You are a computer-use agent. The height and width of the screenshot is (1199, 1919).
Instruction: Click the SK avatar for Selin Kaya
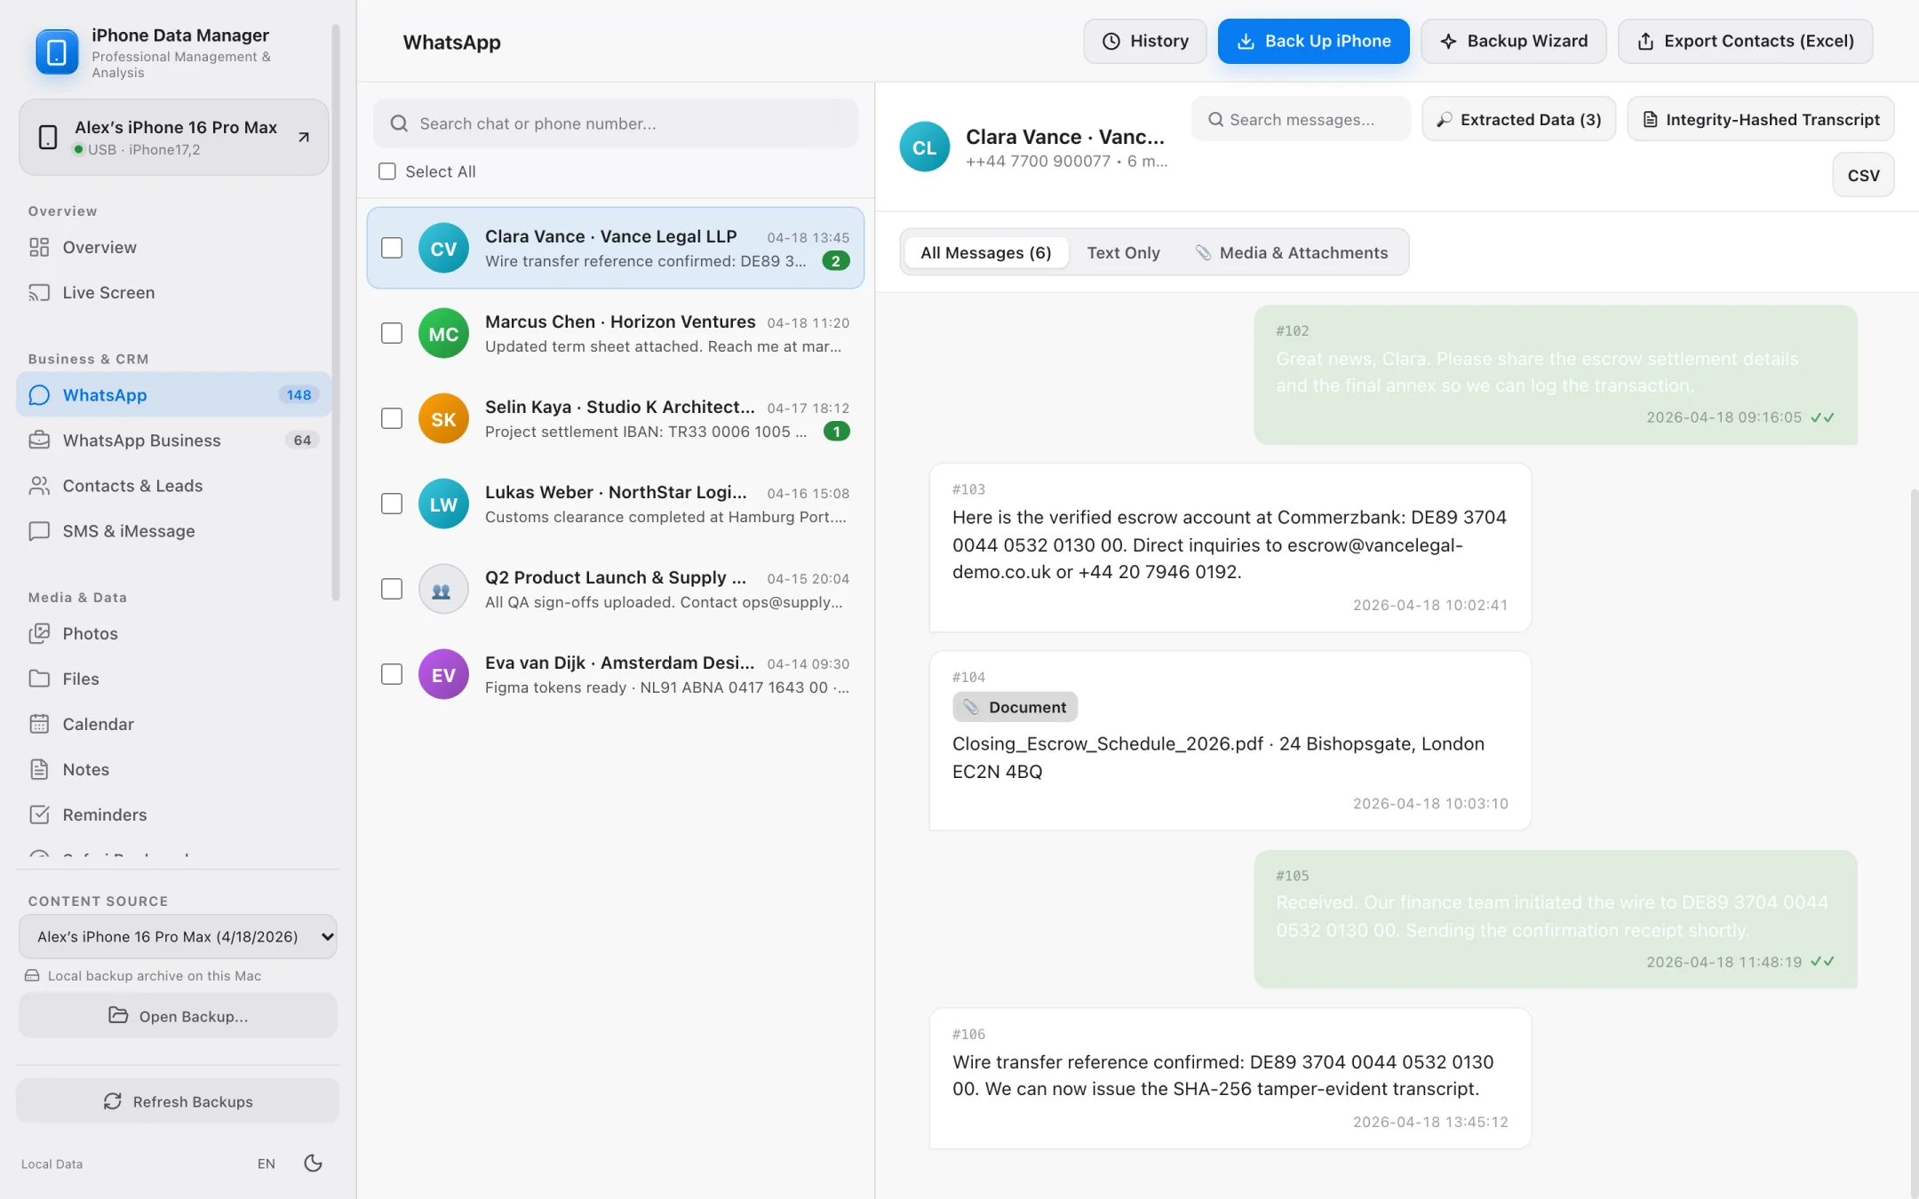tap(443, 418)
